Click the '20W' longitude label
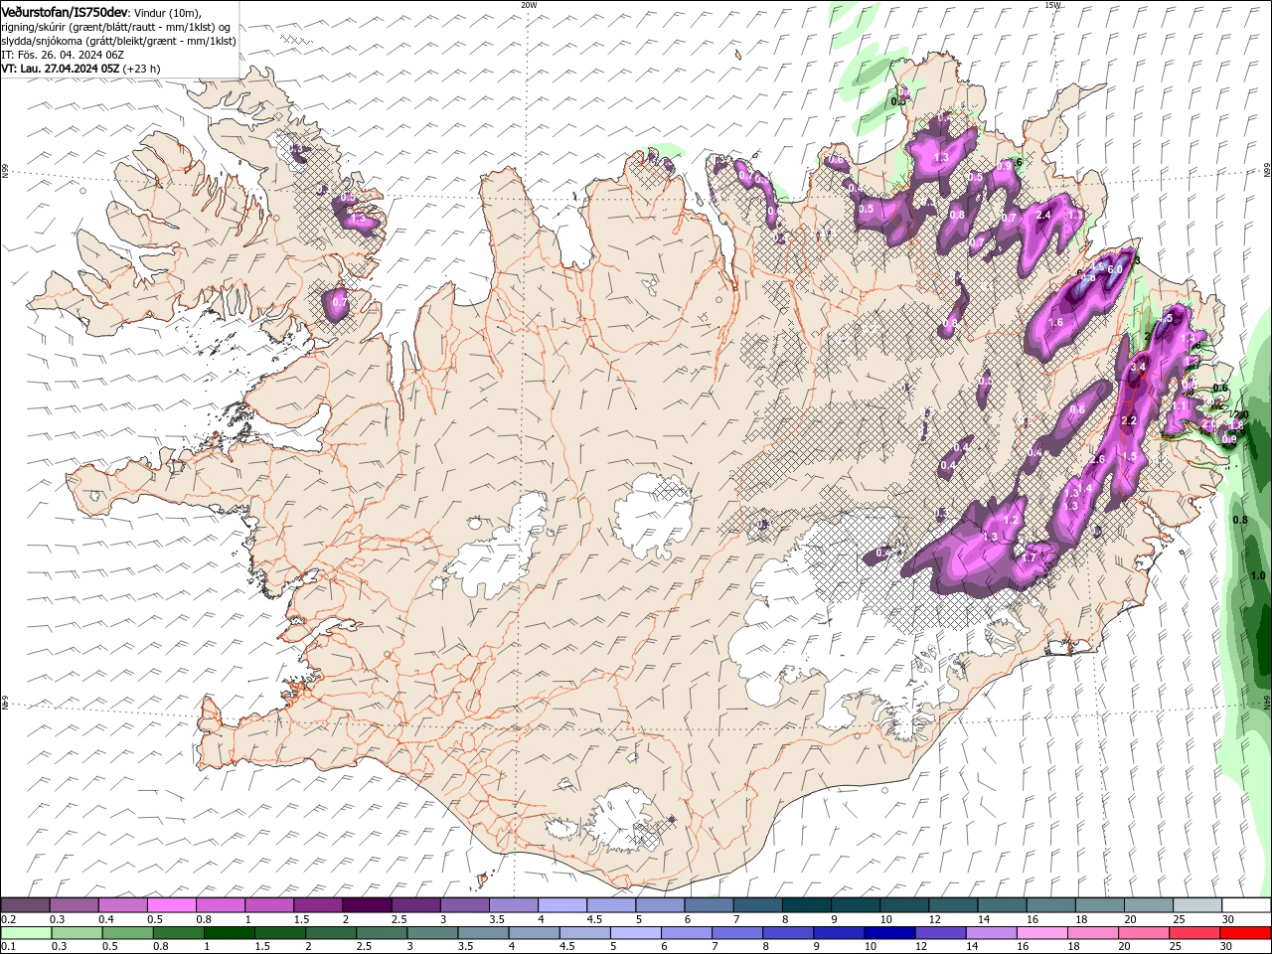1272x954 pixels. pyautogui.click(x=529, y=4)
